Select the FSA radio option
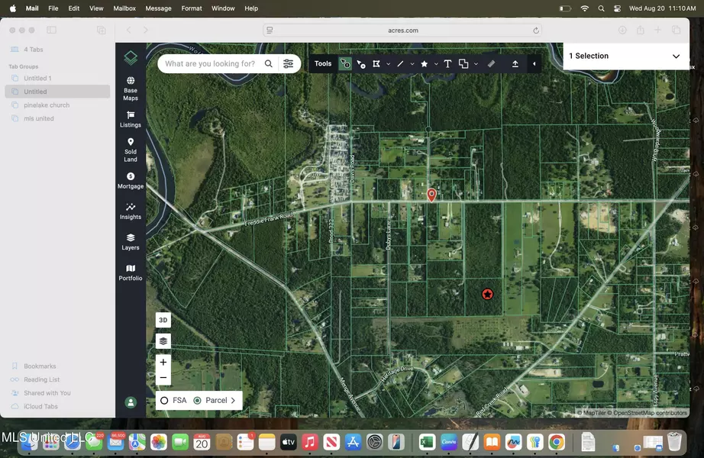Image resolution: width=704 pixels, height=458 pixels. click(164, 400)
